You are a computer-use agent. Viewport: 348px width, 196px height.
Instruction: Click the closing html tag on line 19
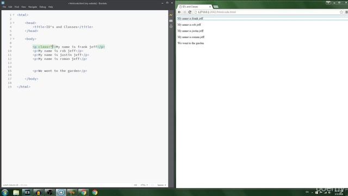pos(23,87)
